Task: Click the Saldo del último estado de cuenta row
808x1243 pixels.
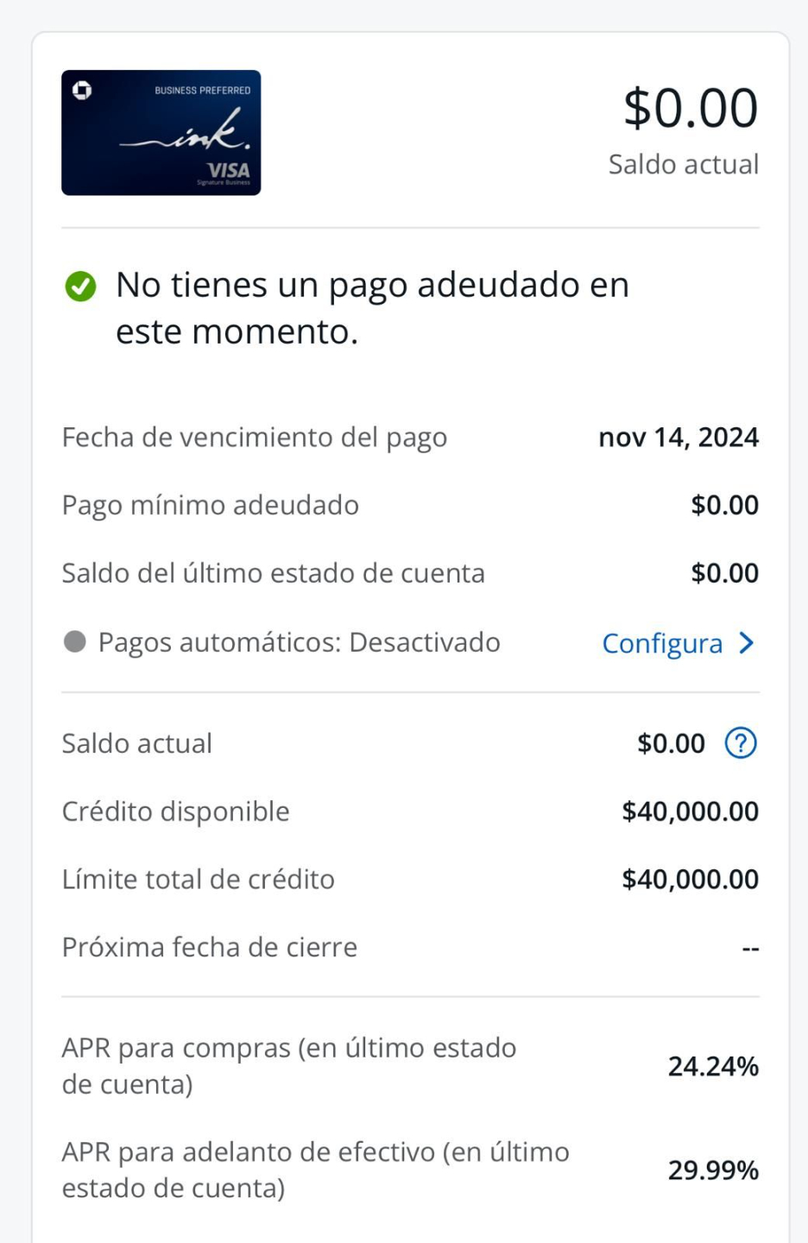Action: click(x=410, y=574)
